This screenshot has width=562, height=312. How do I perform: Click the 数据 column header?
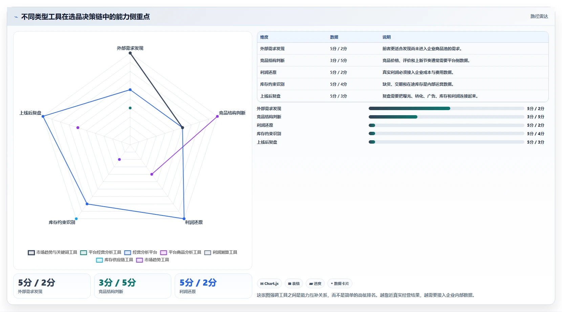334,37
